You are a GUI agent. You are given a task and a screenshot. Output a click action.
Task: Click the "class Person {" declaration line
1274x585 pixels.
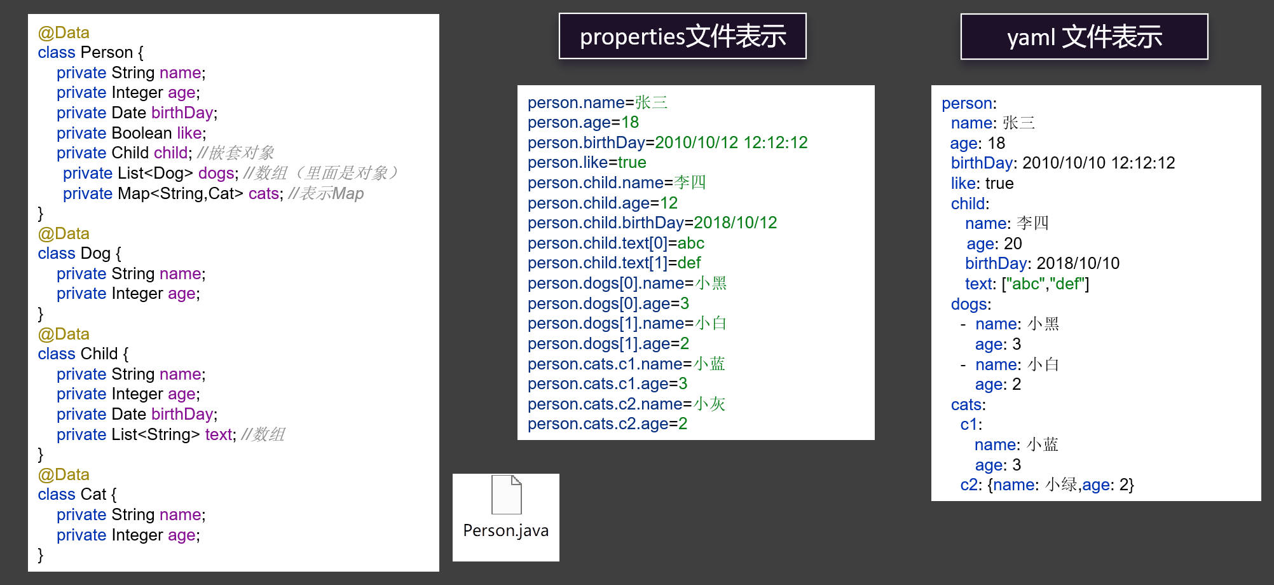[x=90, y=52]
